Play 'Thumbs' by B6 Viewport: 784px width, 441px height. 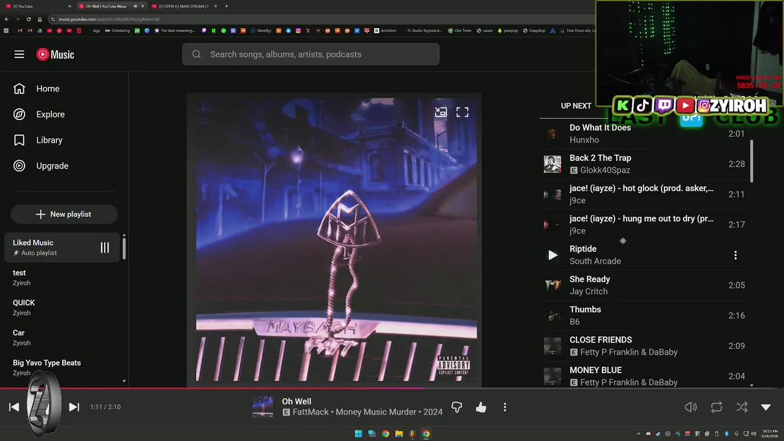[645, 316]
